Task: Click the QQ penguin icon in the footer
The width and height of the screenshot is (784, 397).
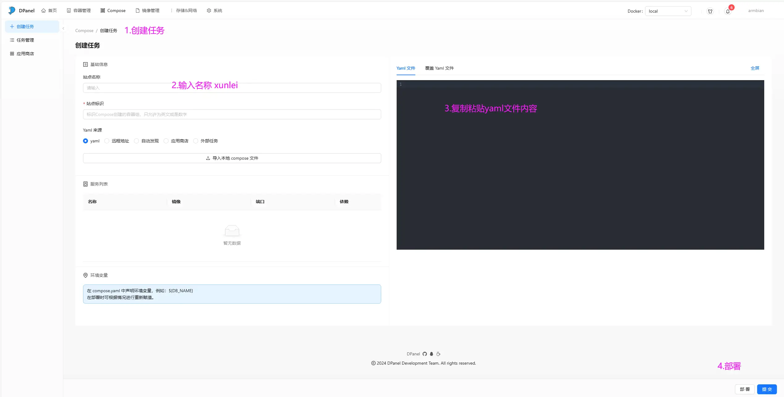Action: click(x=432, y=354)
